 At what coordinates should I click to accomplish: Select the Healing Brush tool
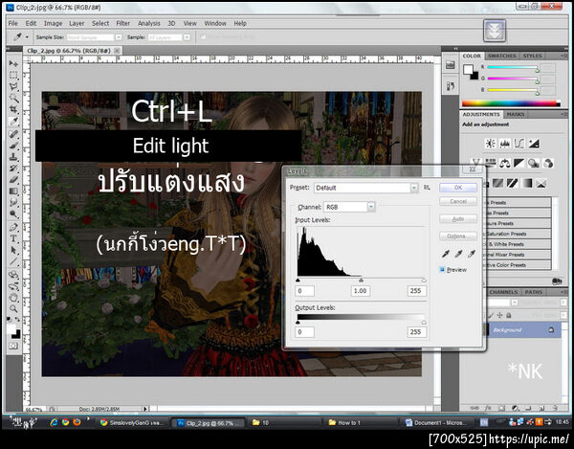[13, 134]
